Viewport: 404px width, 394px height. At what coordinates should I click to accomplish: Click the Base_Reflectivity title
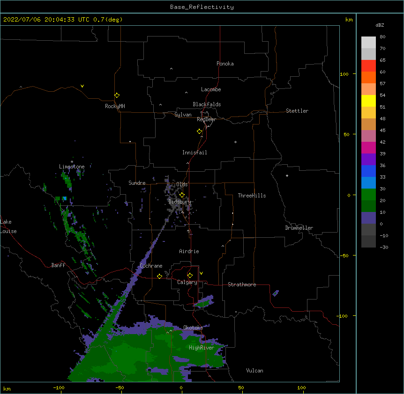point(202,7)
